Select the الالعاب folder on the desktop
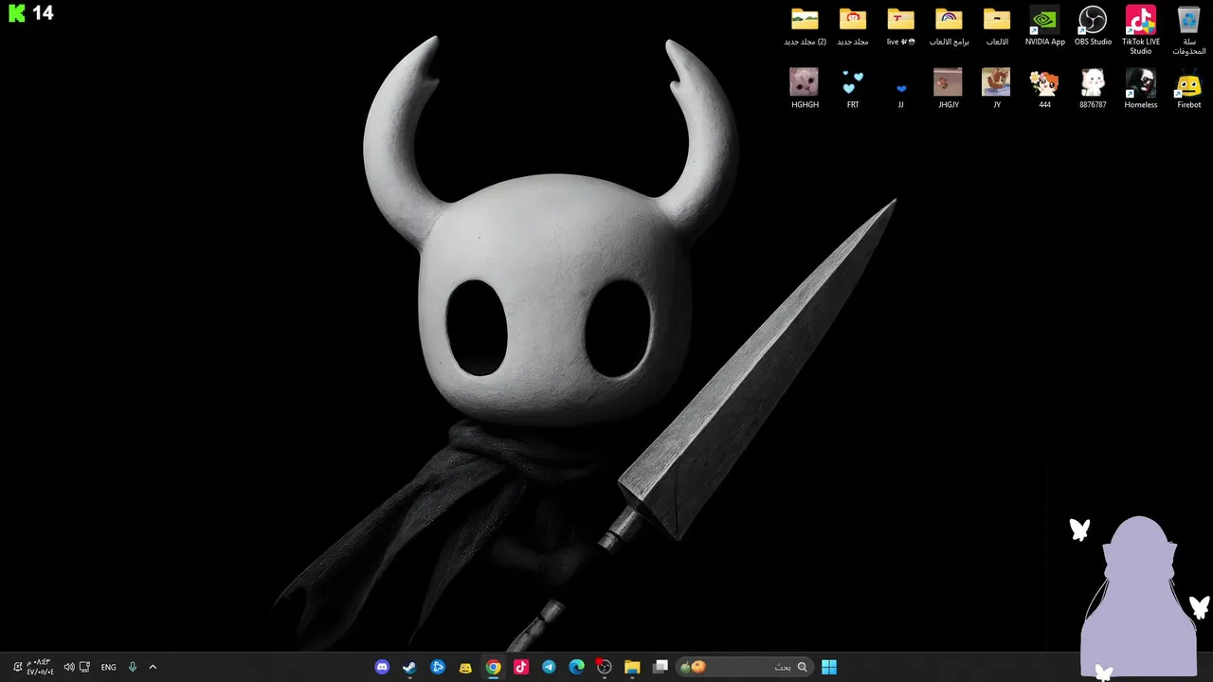1213x682 pixels. 996,27
